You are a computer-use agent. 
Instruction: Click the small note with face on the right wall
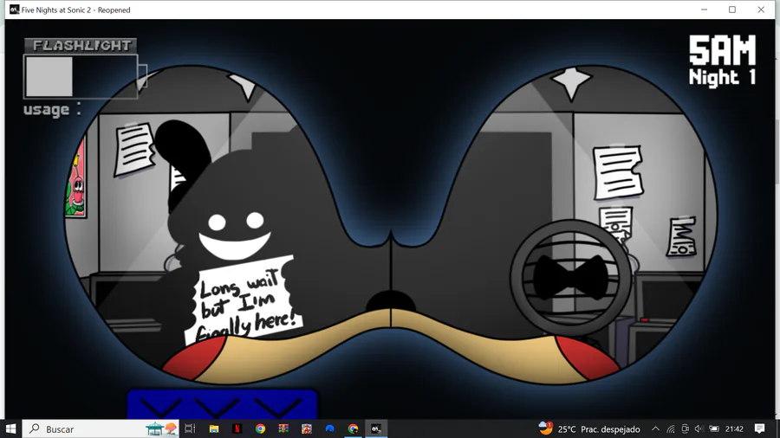click(x=616, y=223)
